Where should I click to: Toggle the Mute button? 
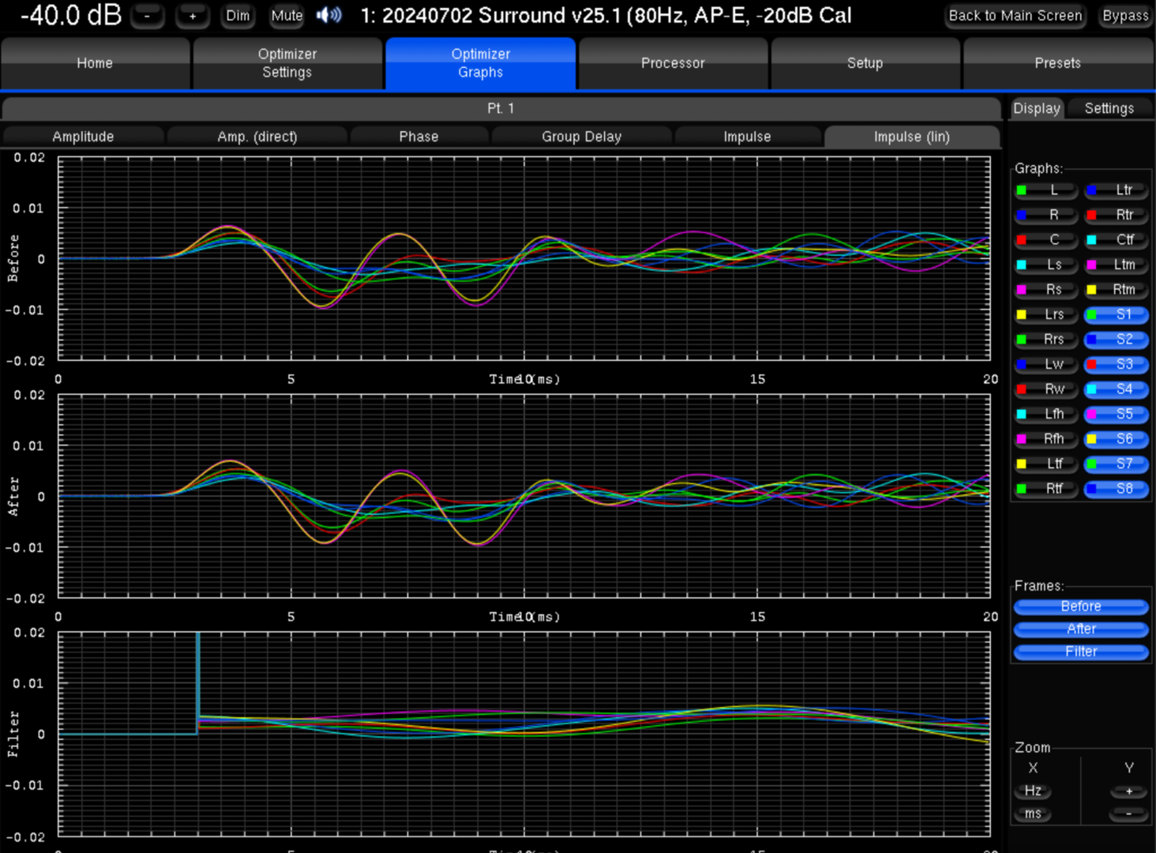coord(287,16)
